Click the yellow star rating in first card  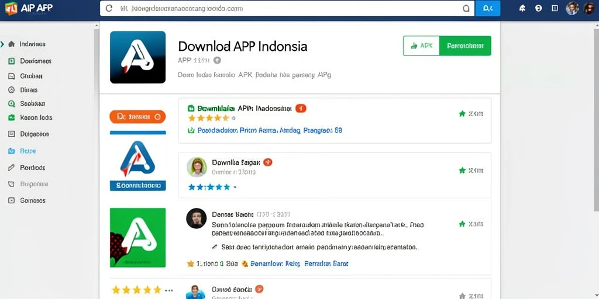[x=209, y=118]
